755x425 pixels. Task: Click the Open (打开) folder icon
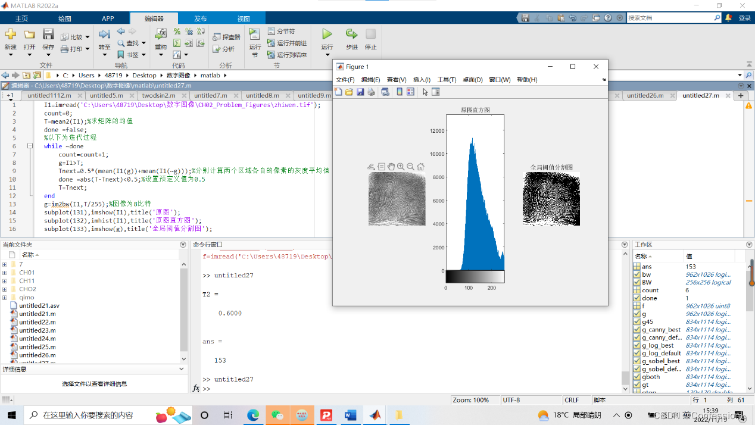29,35
